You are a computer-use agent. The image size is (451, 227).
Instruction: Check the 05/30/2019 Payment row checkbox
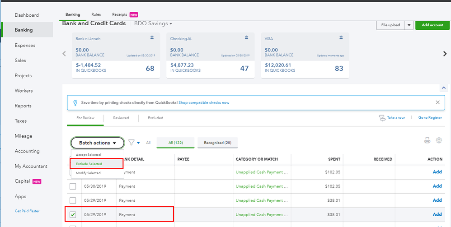(x=73, y=186)
